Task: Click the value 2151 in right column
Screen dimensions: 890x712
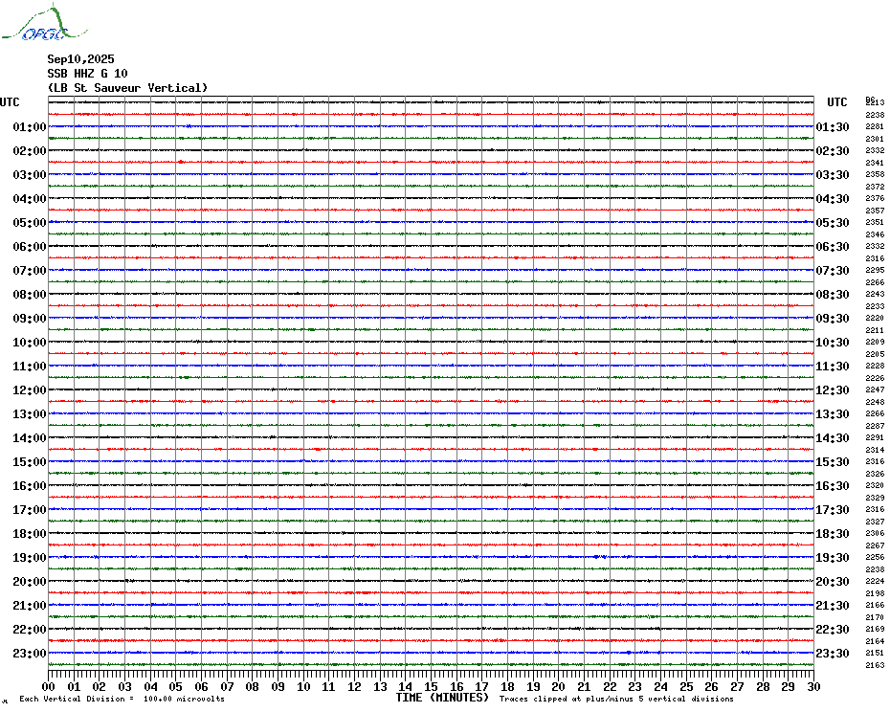Action: (875, 653)
